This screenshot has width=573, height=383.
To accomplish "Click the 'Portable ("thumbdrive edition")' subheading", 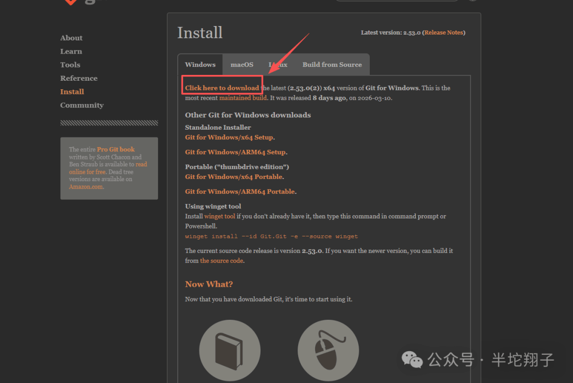I will click(237, 167).
